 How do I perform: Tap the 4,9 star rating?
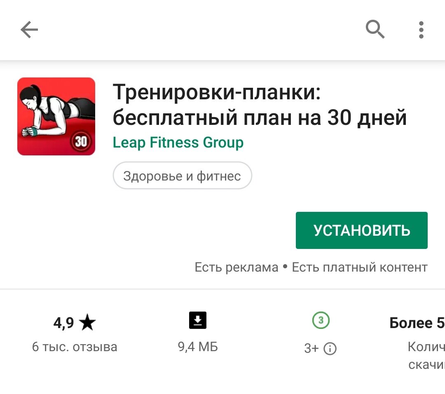point(75,322)
